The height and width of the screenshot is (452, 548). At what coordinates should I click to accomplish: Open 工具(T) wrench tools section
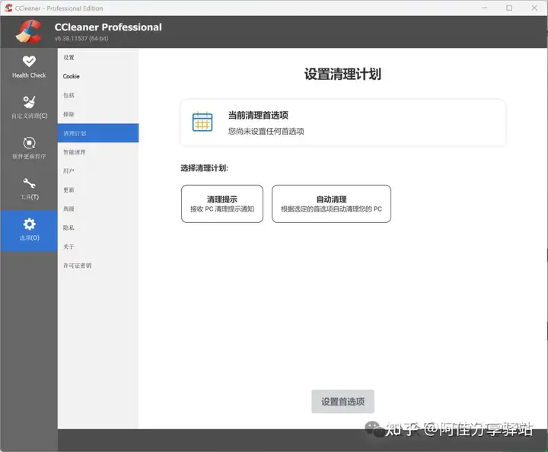click(x=29, y=189)
